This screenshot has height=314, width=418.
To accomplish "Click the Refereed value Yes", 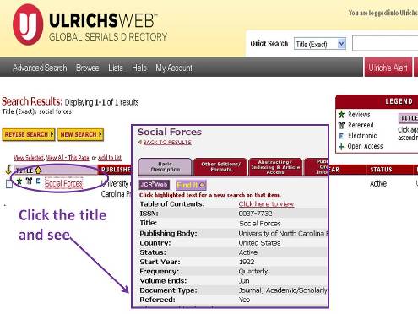I will point(244,300).
